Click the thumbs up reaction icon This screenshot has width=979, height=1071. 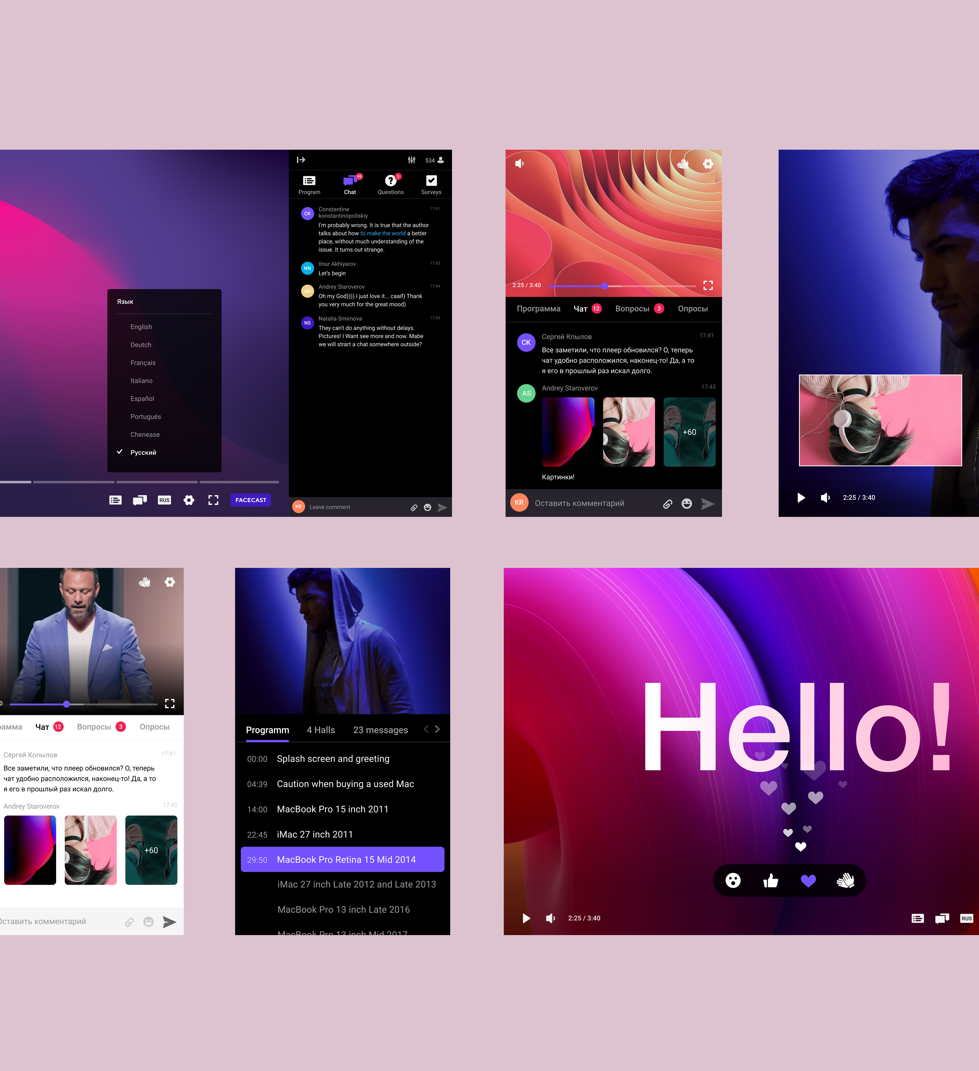click(x=770, y=881)
